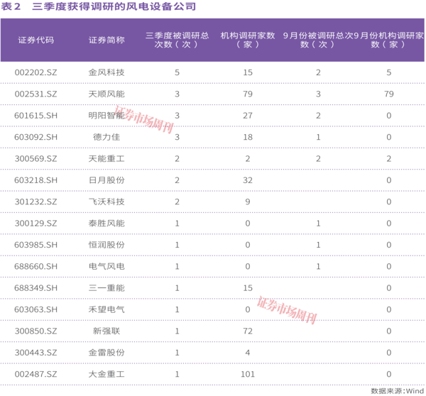Click the '数据来源:Wind' source note

pyautogui.click(x=397, y=391)
